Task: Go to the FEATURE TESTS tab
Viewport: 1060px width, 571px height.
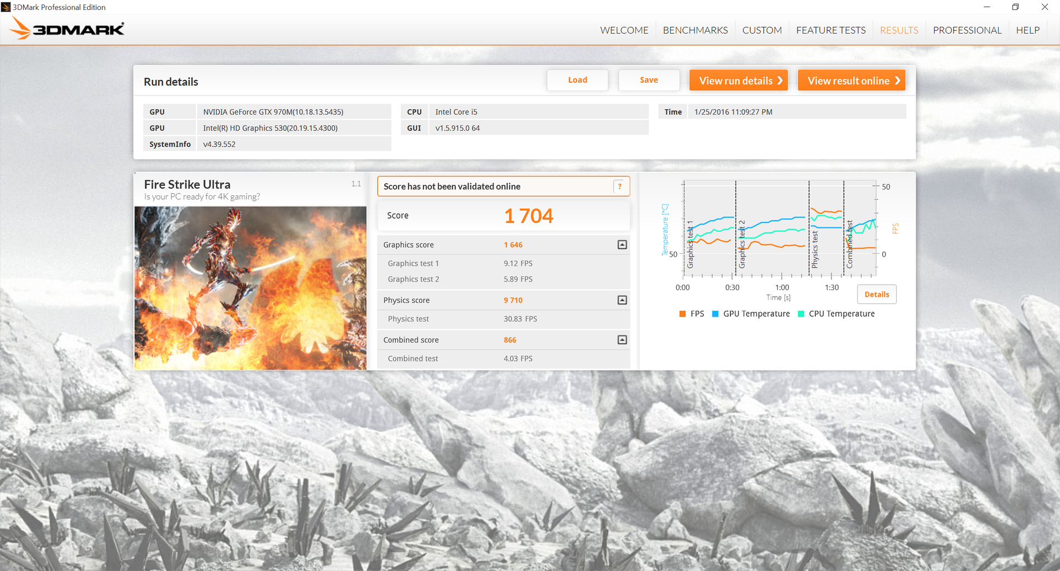Action: (x=831, y=30)
